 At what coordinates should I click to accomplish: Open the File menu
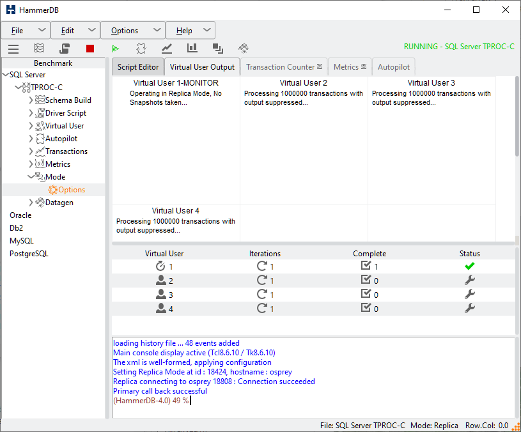pos(26,31)
